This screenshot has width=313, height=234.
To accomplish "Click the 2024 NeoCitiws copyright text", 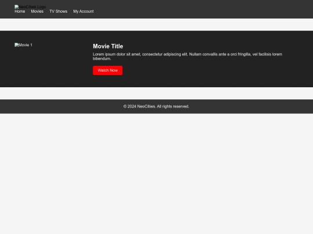I will click(x=156, y=106).
